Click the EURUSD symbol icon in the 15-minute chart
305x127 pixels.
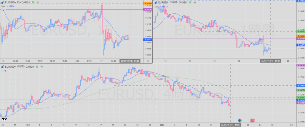point(3,2)
